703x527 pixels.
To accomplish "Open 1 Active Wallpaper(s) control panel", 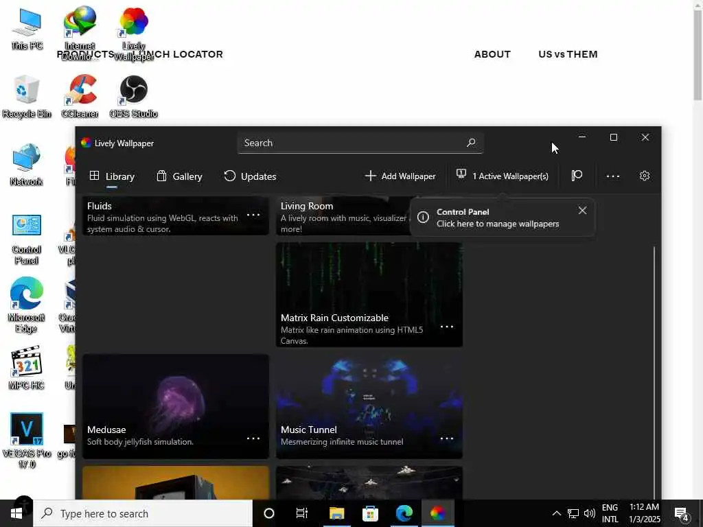I will (502, 176).
